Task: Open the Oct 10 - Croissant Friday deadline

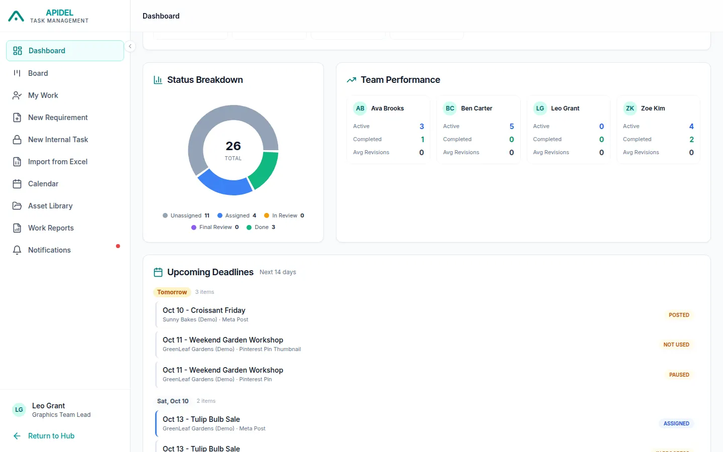Action: point(427,315)
